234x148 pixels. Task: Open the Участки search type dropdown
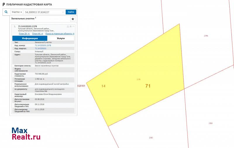[17, 12]
